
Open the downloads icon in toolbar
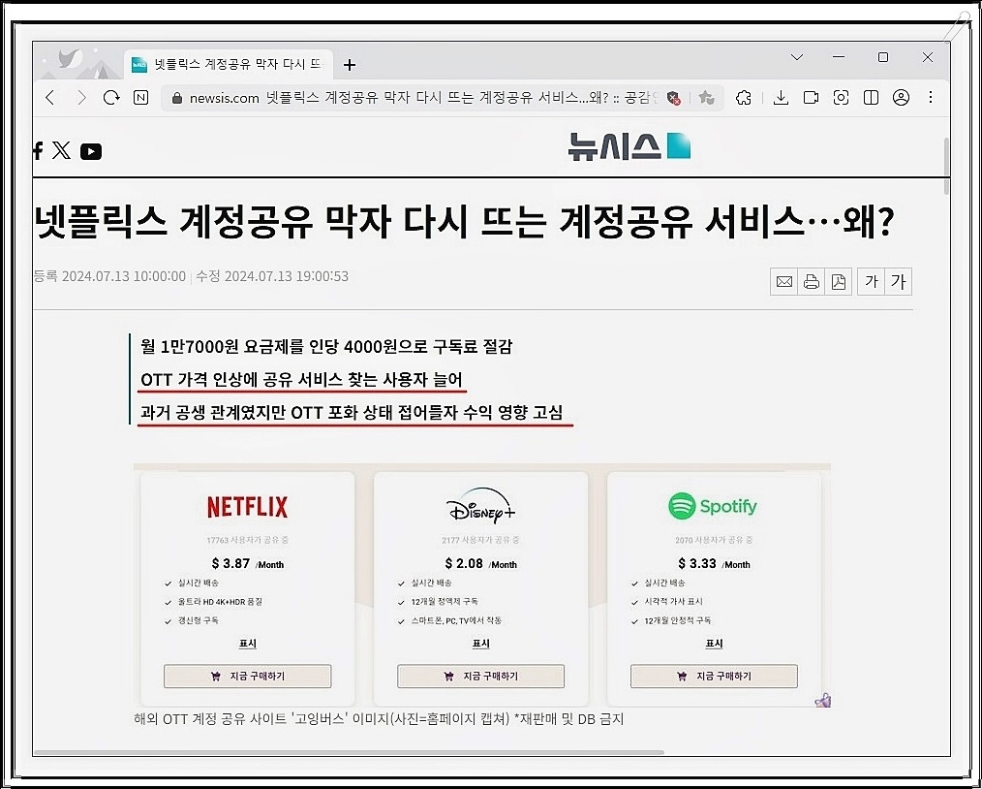pos(781,97)
